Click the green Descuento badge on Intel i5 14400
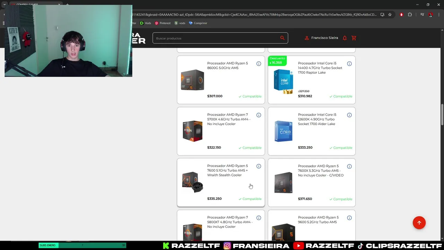Image resolution: width=444 pixels, height=250 pixels. coord(277,61)
